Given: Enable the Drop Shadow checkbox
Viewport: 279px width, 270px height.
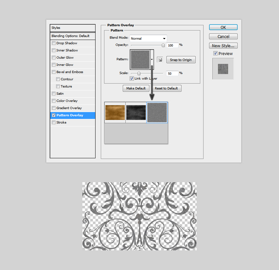Looking at the screenshot, I should tap(54, 43).
